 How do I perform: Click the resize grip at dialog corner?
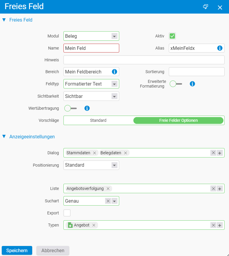[228, 255]
